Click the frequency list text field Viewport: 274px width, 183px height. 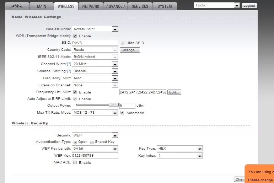(143, 92)
